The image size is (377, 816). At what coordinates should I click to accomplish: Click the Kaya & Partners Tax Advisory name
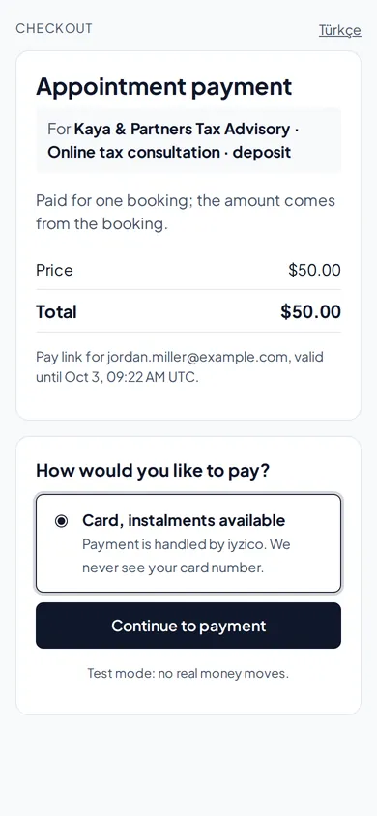pyautogui.click(x=182, y=129)
